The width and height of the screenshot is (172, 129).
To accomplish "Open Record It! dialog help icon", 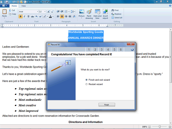I will coord(132,50).
